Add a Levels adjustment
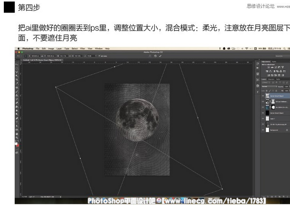Viewport: 290px width, 209px height. (272, 67)
